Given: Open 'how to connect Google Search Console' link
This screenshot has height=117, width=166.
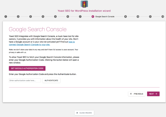Looking at the screenshot, I should coord(42,43).
